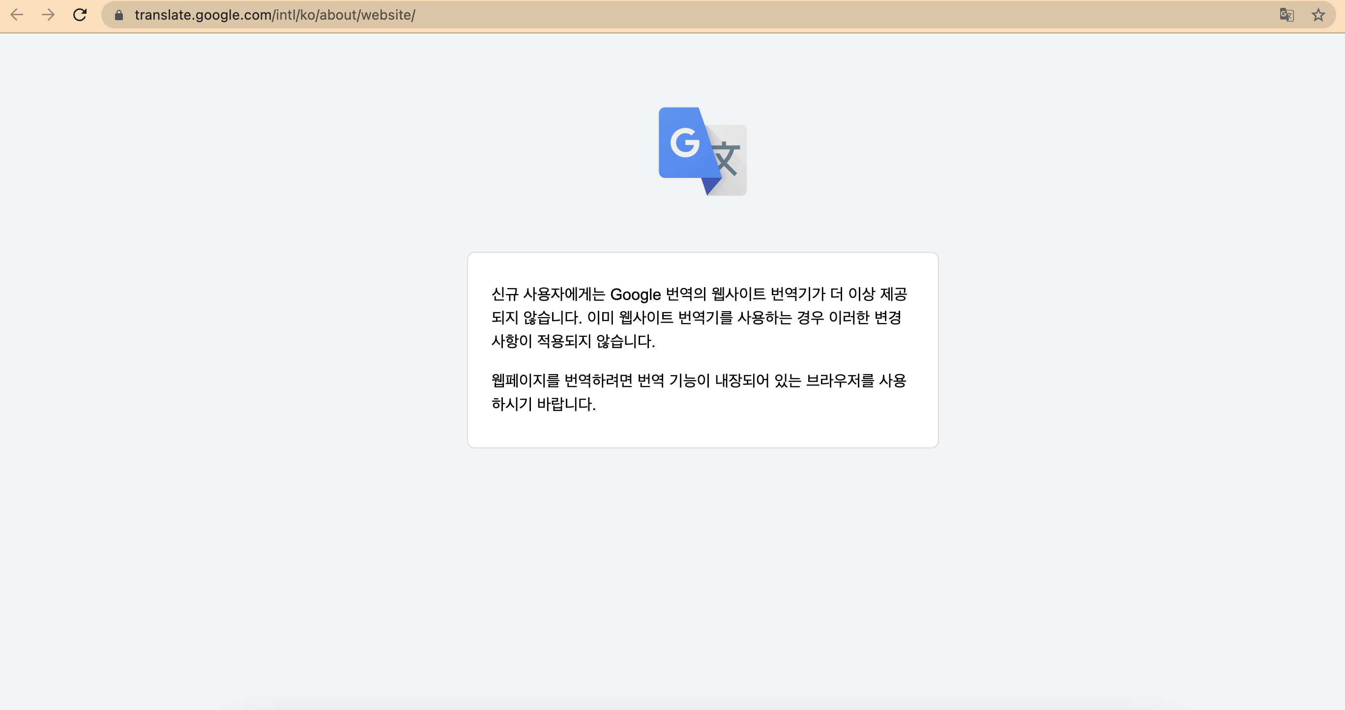
Task: Bookmark this page with the star
Action: coord(1318,15)
